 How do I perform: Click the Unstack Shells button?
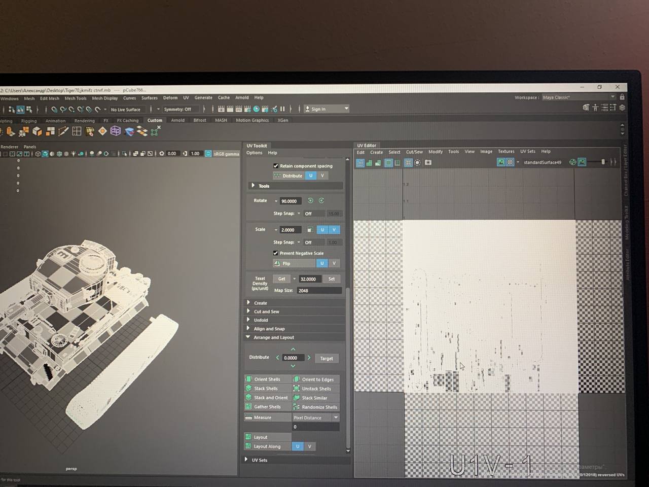pyautogui.click(x=316, y=389)
